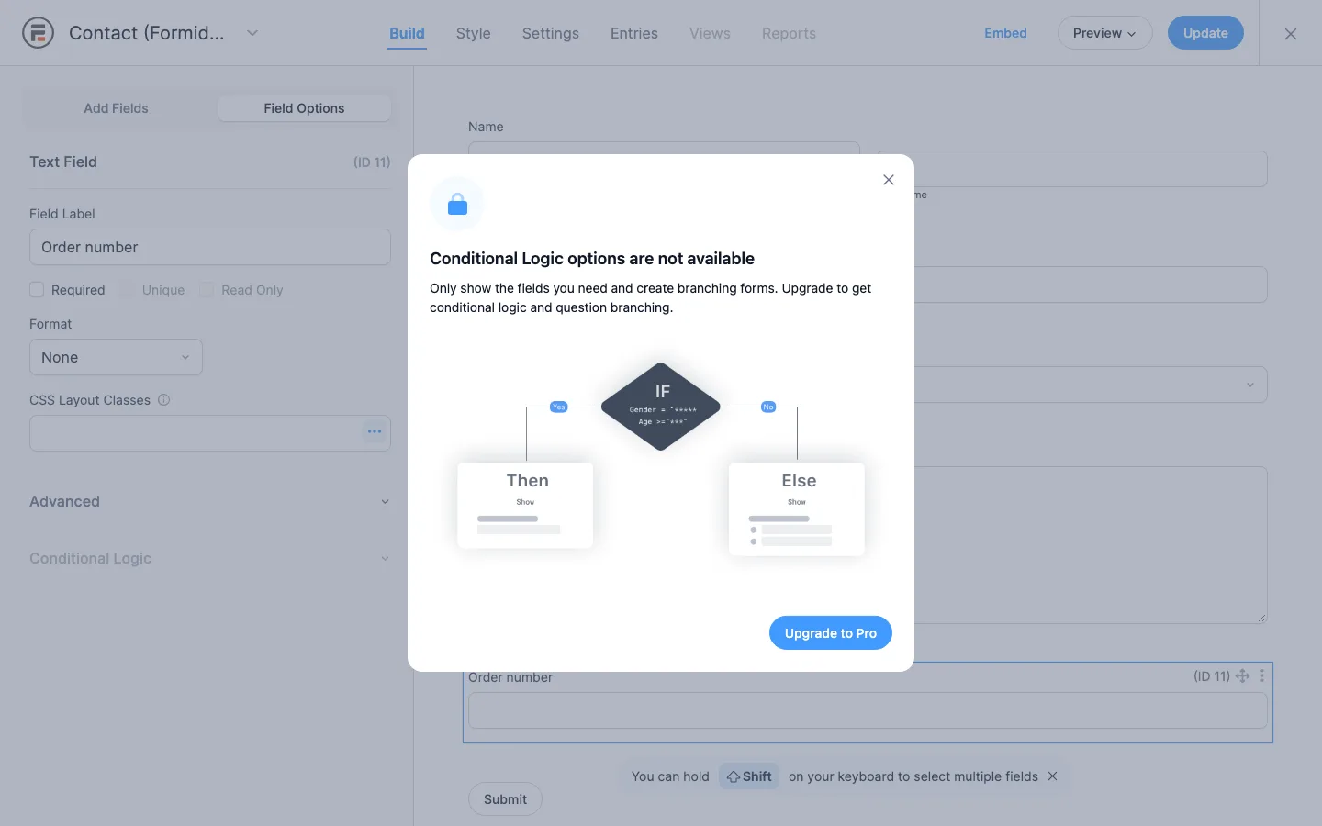Click the dialog heading about Conditional Logic
Viewport: 1322px width, 826px height.
tap(592, 259)
